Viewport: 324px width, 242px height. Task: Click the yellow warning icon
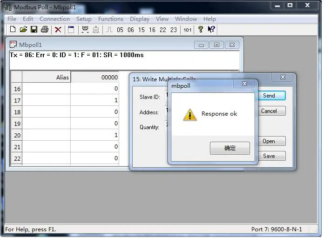pyautogui.click(x=190, y=114)
